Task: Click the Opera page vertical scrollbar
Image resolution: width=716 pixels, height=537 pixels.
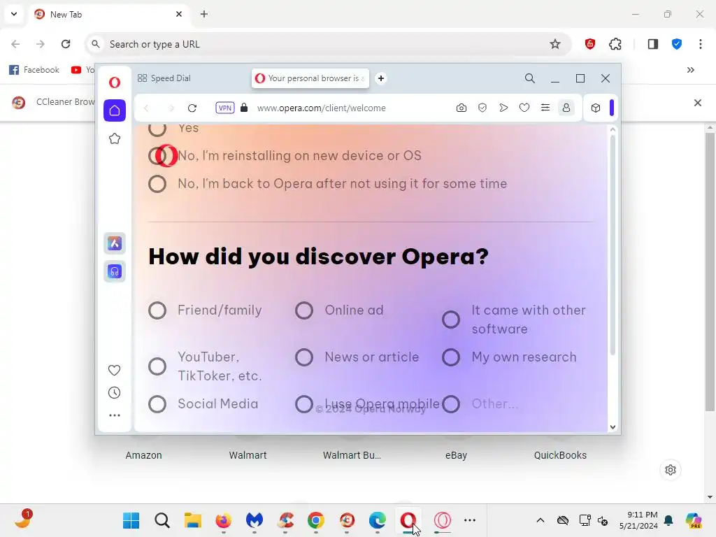Action: point(613,245)
